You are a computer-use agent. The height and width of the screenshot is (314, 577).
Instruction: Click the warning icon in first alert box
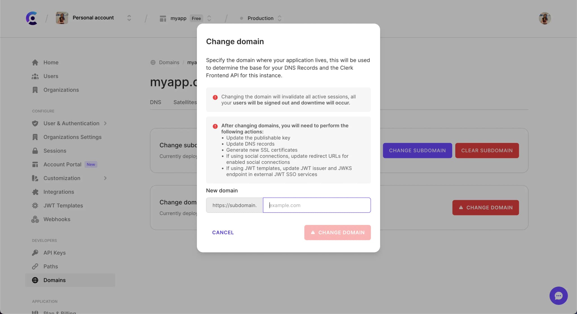(215, 97)
